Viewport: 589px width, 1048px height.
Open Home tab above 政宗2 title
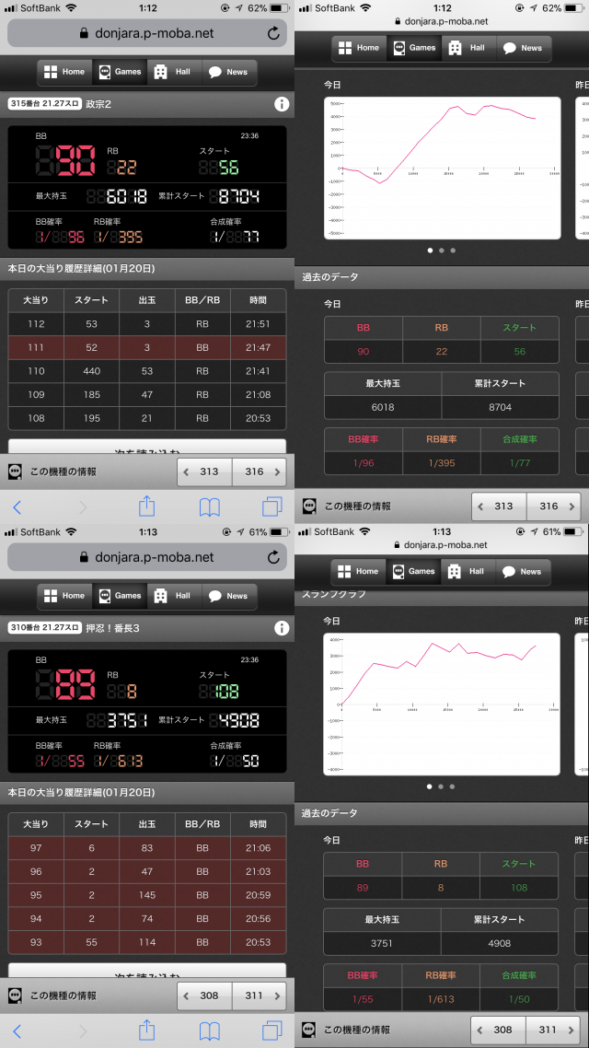(64, 72)
